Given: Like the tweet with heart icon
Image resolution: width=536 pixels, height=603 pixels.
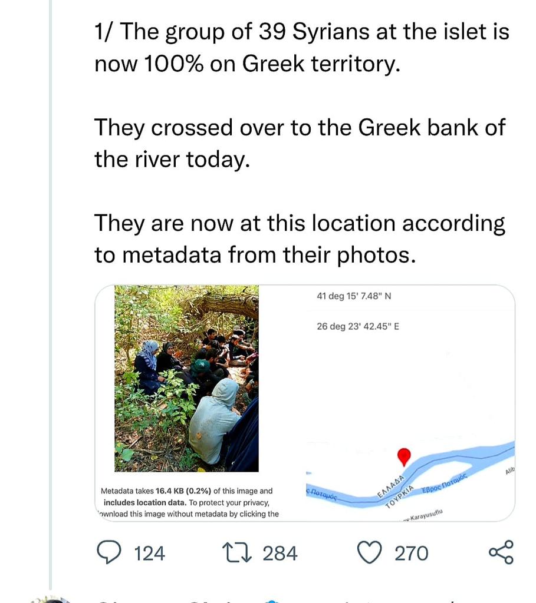Looking at the screenshot, I should tap(370, 553).
